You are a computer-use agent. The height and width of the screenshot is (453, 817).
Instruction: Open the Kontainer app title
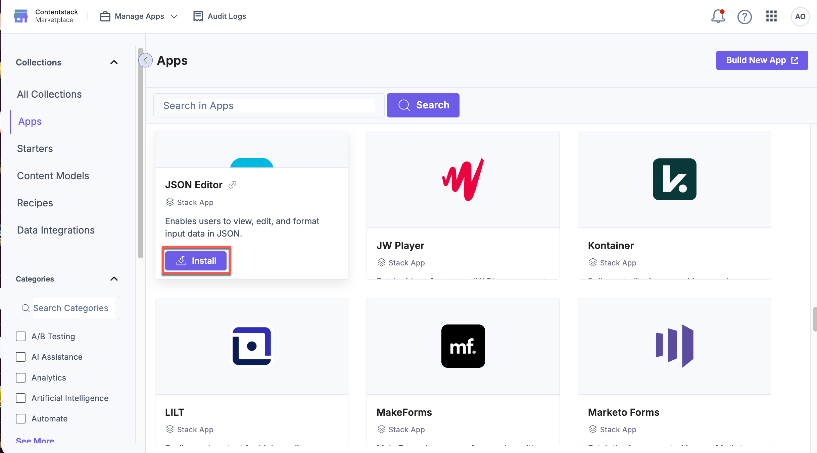(x=611, y=246)
